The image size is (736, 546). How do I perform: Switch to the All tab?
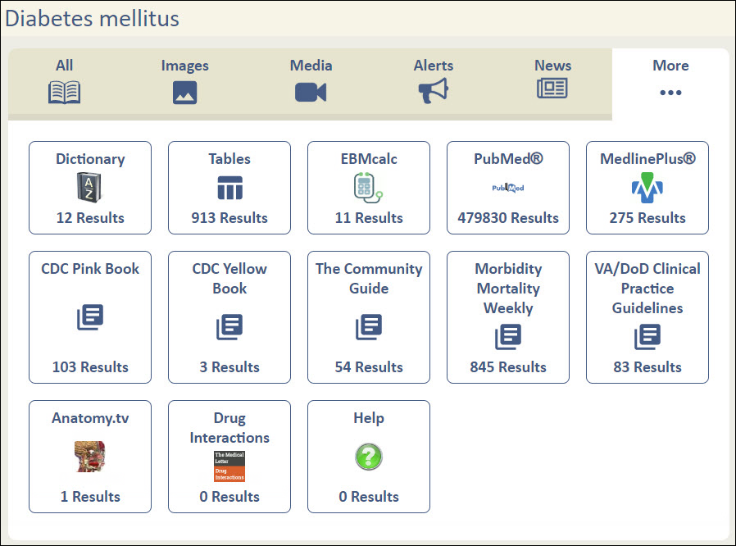click(x=65, y=80)
